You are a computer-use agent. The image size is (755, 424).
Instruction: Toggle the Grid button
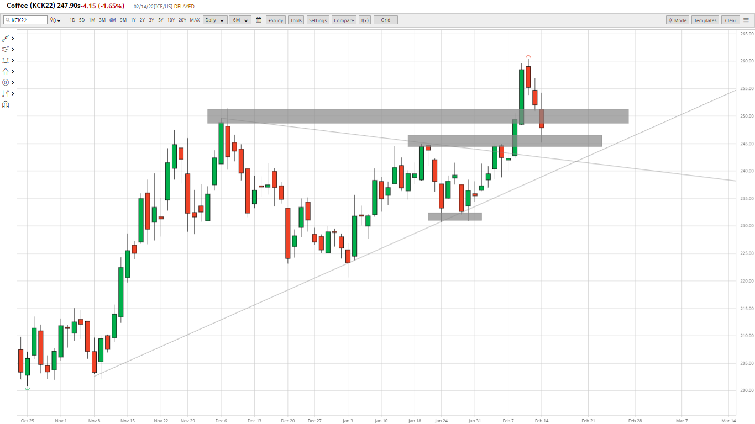tap(386, 20)
